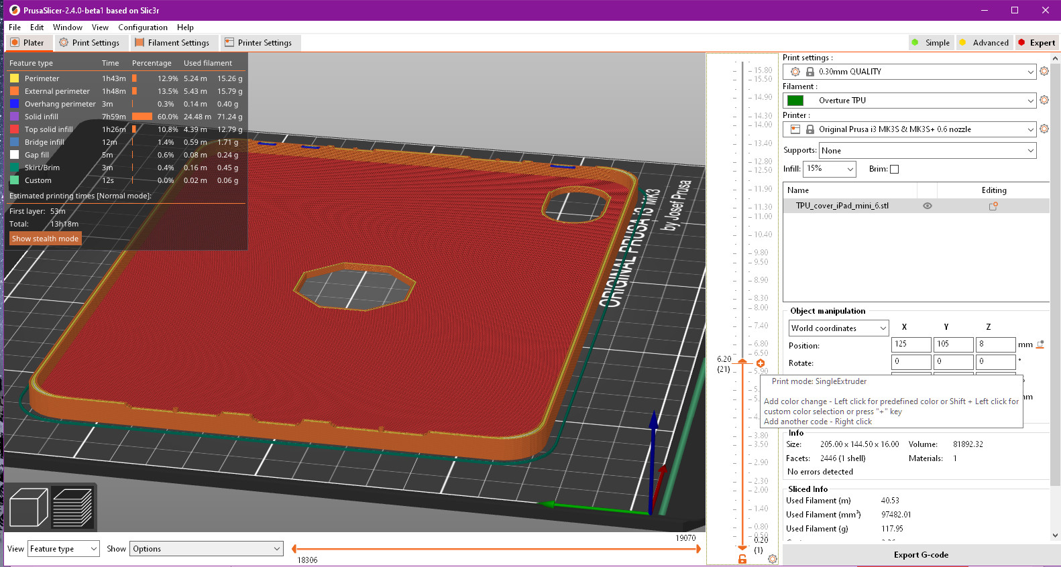Image resolution: width=1061 pixels, height=567 pixels.
Task: Click the green filament color swatch
Action: pos(795,101)
